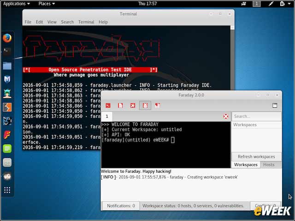Launch Burp Suite from the dock
295x221 pixels.
point(7,107)
